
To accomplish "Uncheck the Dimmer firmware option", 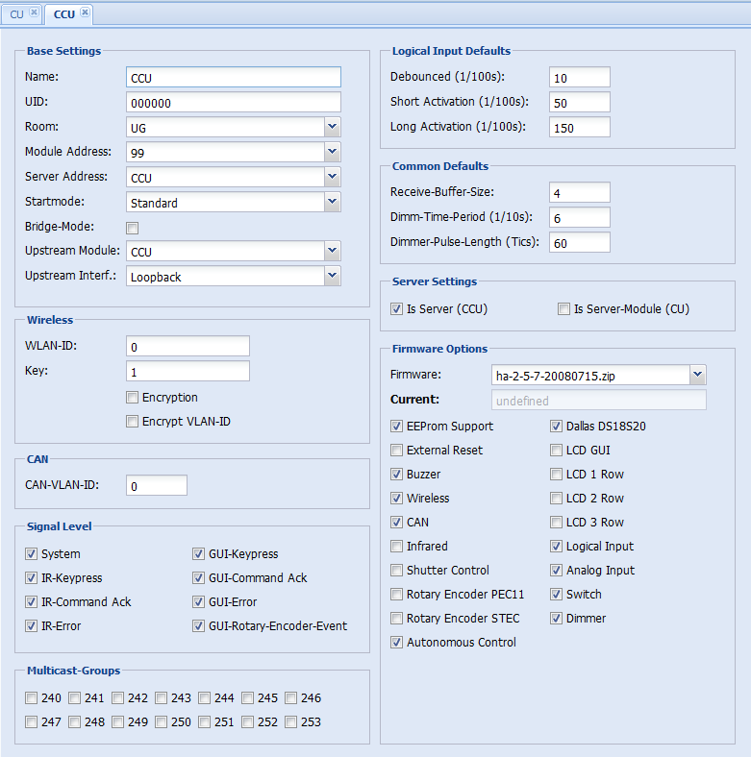I will 556,619.
